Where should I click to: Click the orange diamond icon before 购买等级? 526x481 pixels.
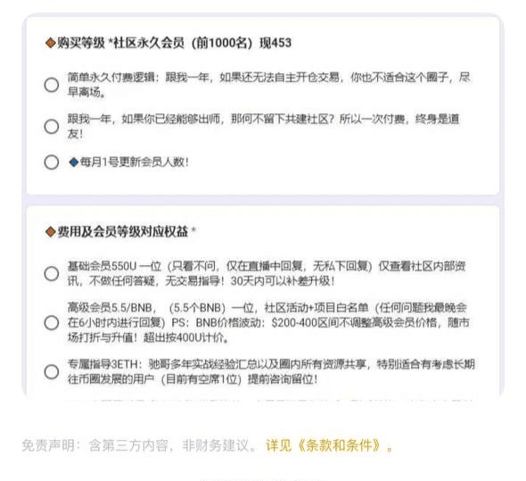(x=51, y=43)
